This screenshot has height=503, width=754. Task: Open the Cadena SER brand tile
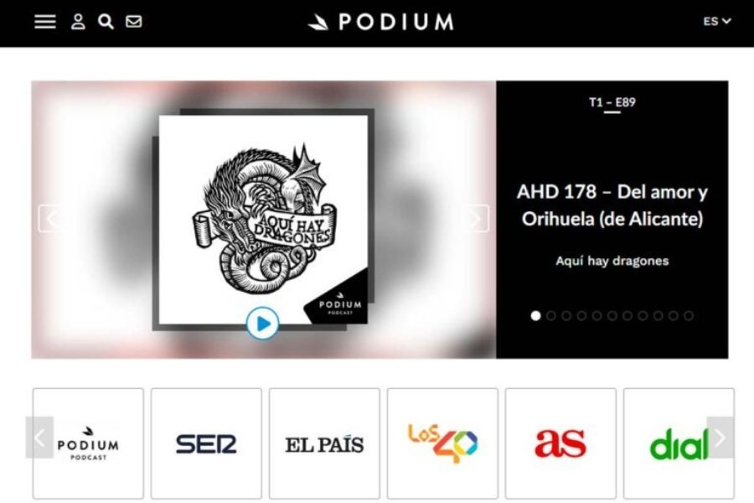[x=206, y=443]
